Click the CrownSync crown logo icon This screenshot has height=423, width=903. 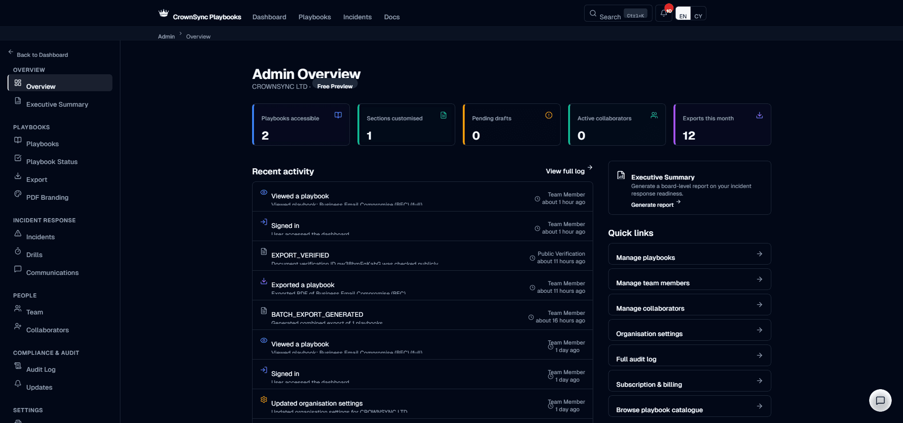[x=163, y=13]
